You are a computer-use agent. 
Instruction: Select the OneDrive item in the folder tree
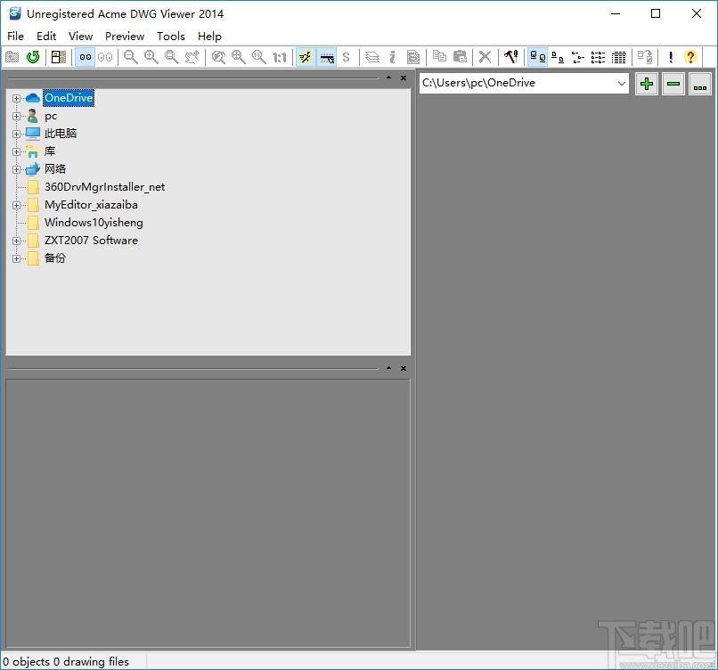pos(69,98)
